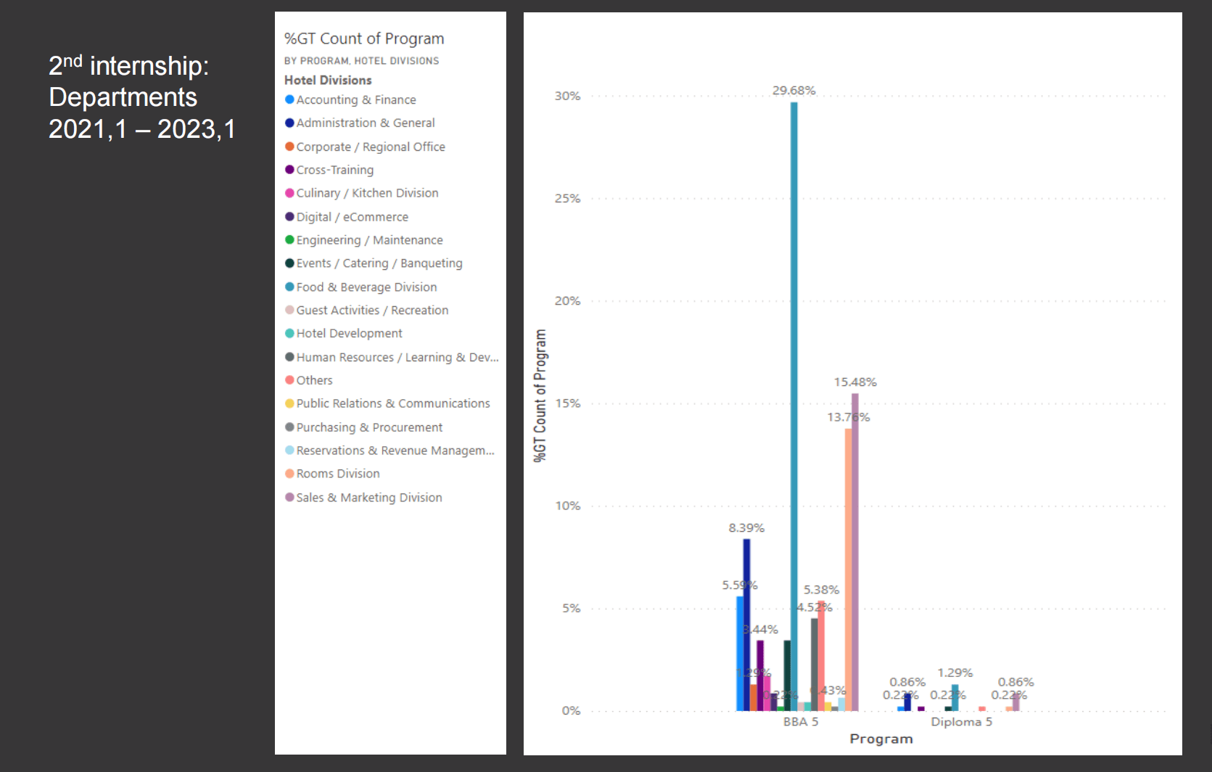Click the 8.39% Administration & General bar
The width and height of the screenshot is (1212, 772).
[x=746, y=625]
